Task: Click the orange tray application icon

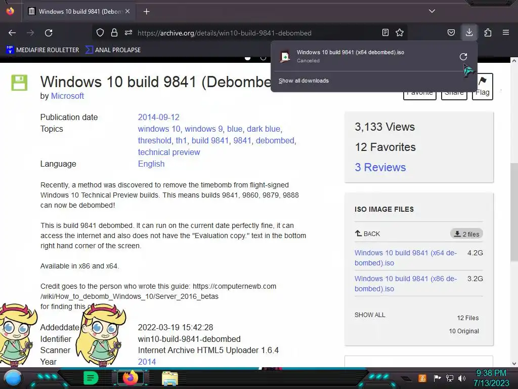Action: [x=422, y=378]
